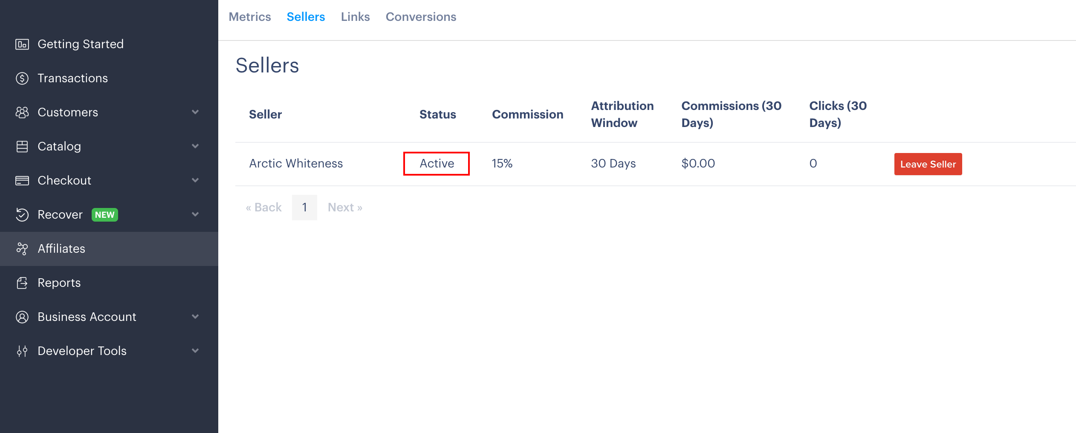Click the Getting Started sidebar icon
The image size is (1076, 433).
(x=22, y=44)
